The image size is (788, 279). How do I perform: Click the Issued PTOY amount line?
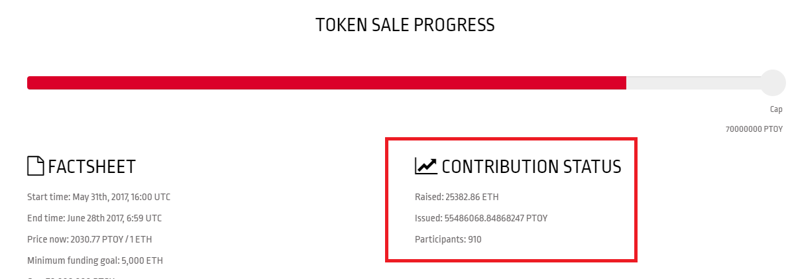point(481,218)
